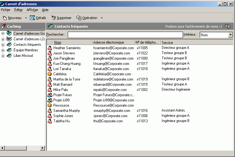Open the Opération dropdown arrow
This screenshot has width=235, height=157.
tap(102, 18)
